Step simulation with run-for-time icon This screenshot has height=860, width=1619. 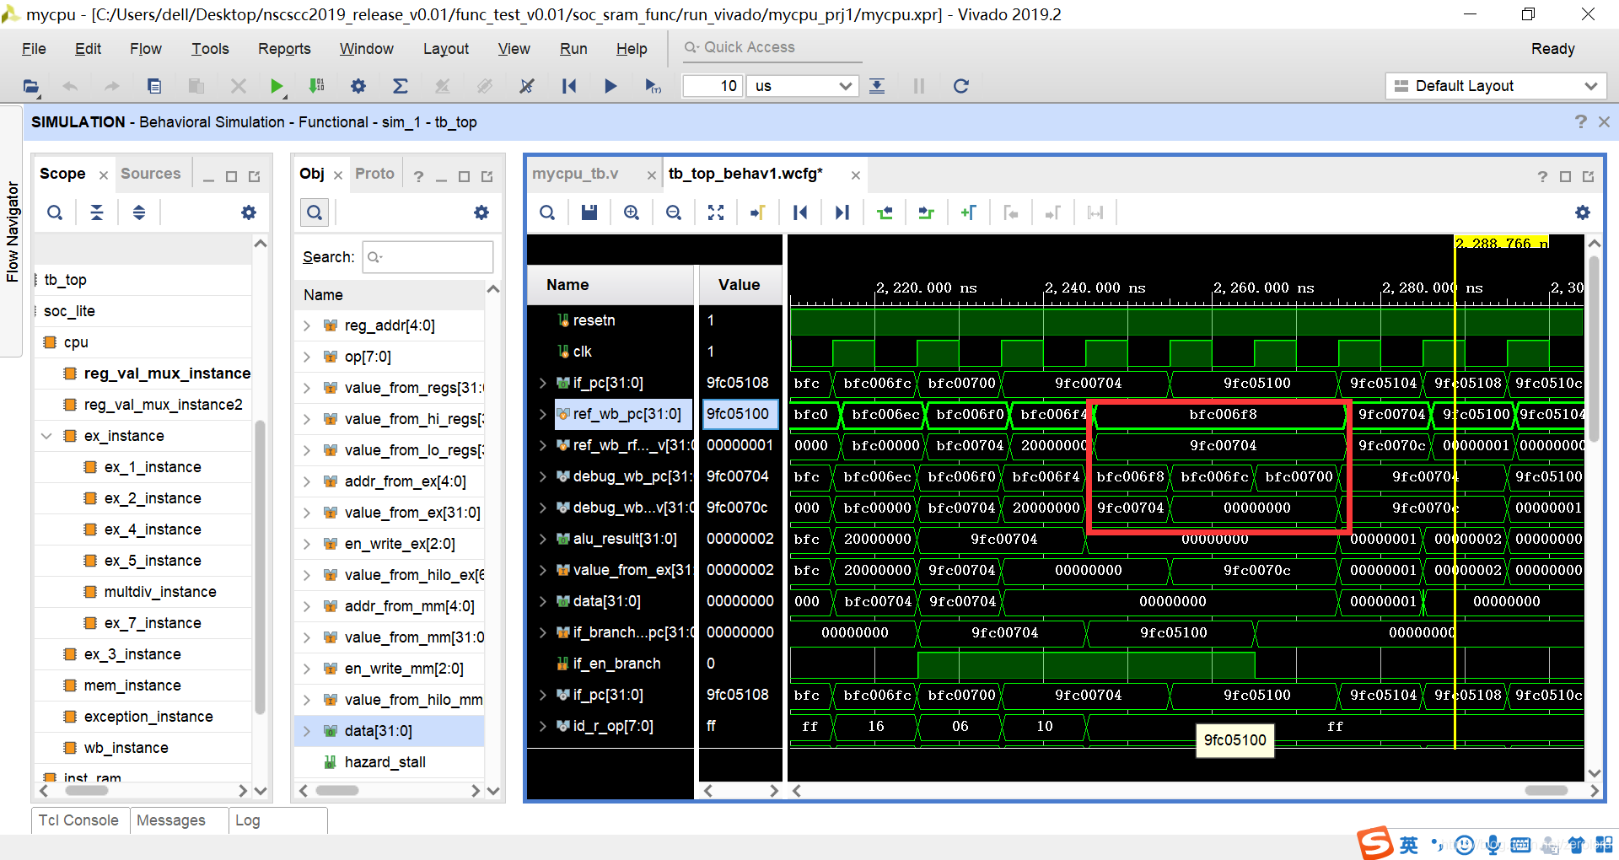coord(653,86)
